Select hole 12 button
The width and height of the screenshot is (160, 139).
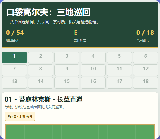coord(146,70)
